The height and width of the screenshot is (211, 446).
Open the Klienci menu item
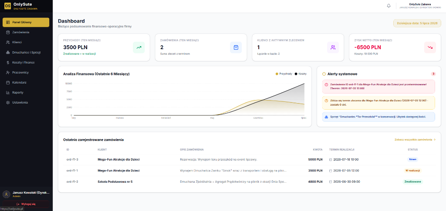click(x=26, y=42)
